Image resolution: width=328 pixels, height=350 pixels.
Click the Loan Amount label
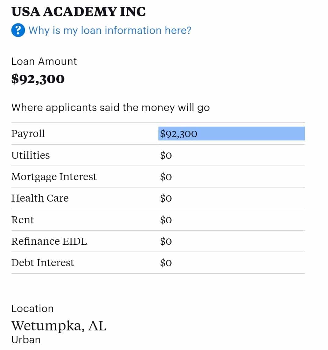pos(44,61)
